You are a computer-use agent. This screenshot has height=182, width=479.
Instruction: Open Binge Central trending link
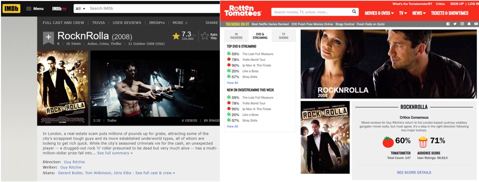(345, 24)
